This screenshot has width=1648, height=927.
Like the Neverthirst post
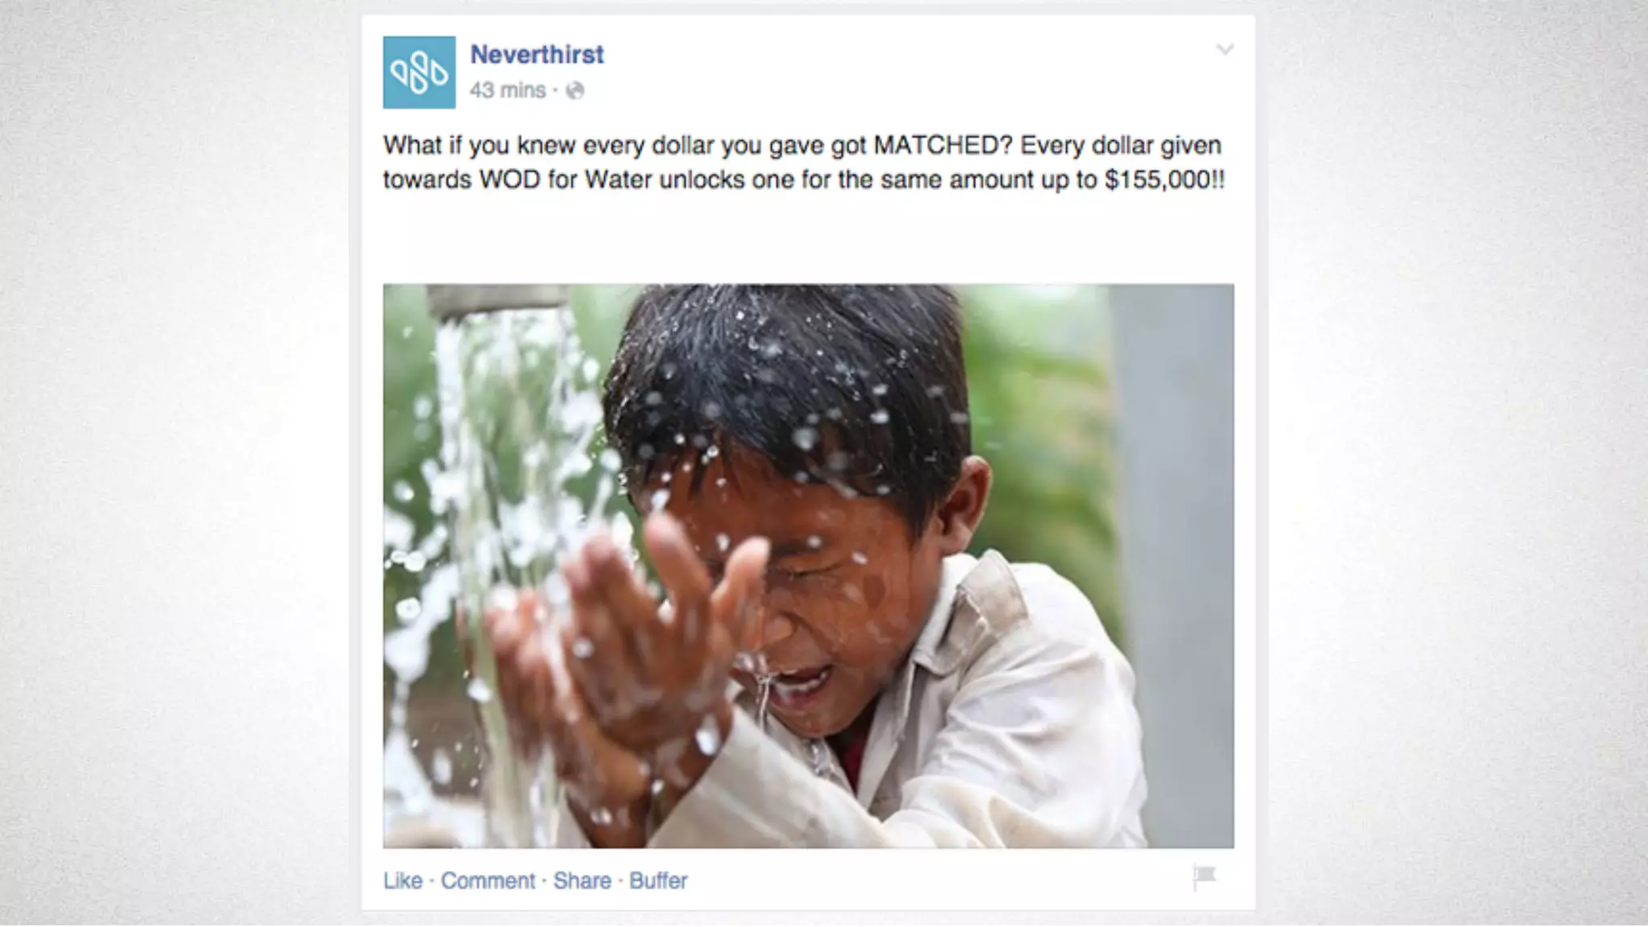point(402,880)
